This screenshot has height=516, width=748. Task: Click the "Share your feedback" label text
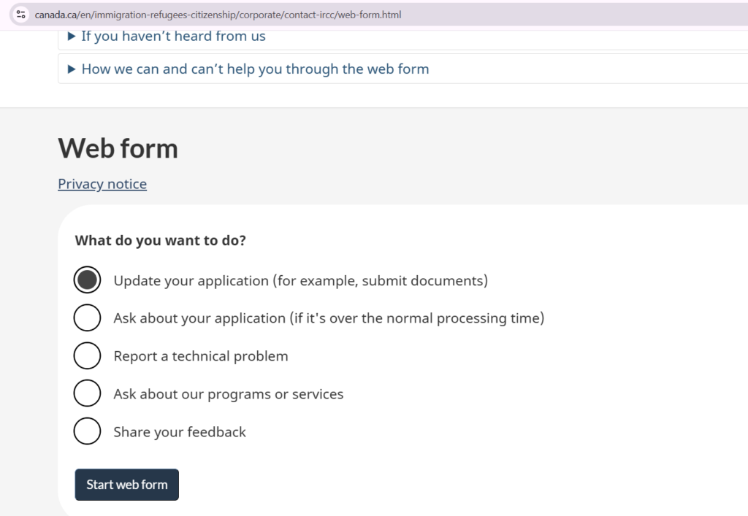(x=180, y=432)
